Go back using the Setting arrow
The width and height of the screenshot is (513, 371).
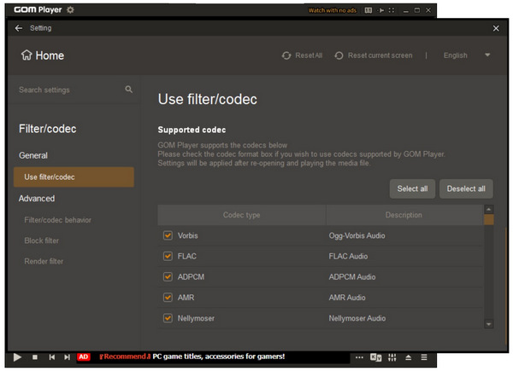pyautogui.click(x=19, y=28)
